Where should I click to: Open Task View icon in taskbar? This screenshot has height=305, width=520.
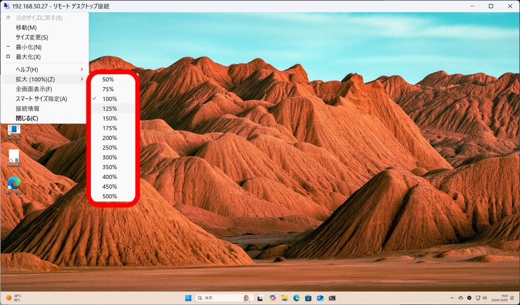point(261,298)
